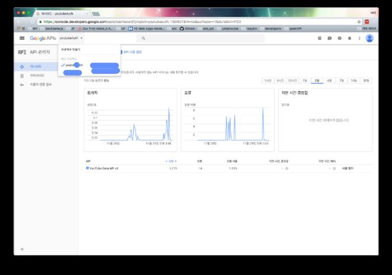Image resolution: width=392 pixels, height=275 pixels.
Task: Open a new browser tab
Action: pos(96,14)
